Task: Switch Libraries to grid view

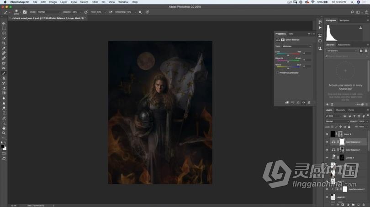Action: click(361, 51)
